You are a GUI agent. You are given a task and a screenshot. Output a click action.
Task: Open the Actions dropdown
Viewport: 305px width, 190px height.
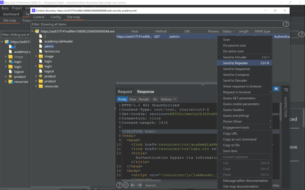168,99
